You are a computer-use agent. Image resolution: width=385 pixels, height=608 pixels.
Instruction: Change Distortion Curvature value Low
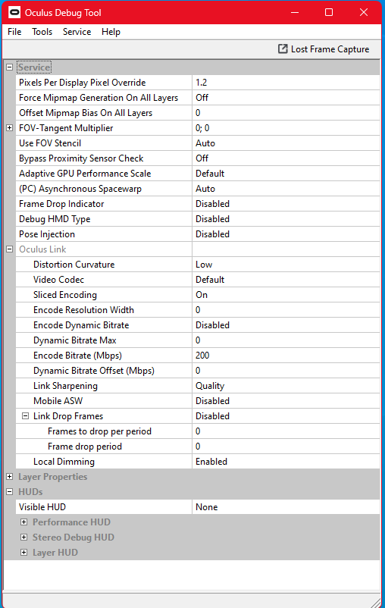click(x=286, y=264)
